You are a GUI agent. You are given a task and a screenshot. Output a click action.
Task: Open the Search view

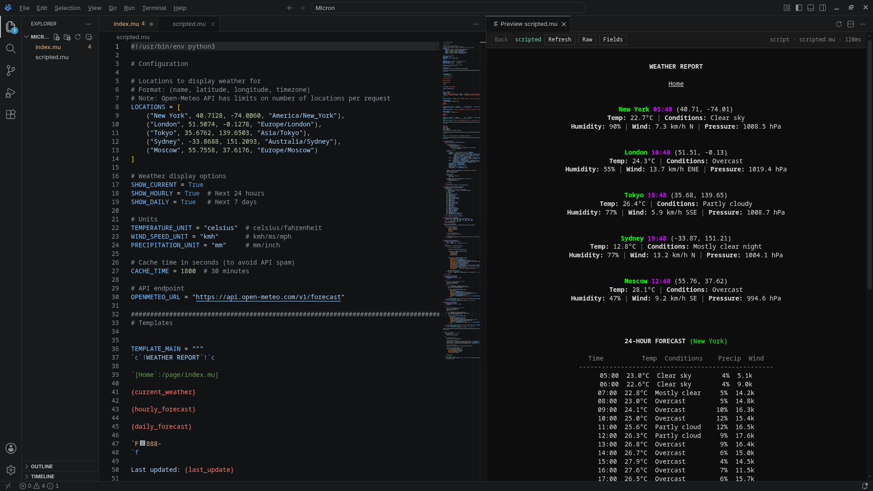pos(11,49)
